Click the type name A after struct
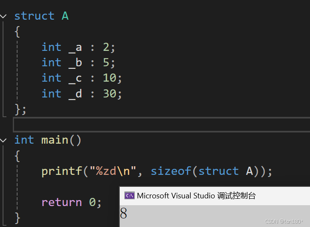Image resolution: width=310 pixels, height=227 pixels. (65, 16)
